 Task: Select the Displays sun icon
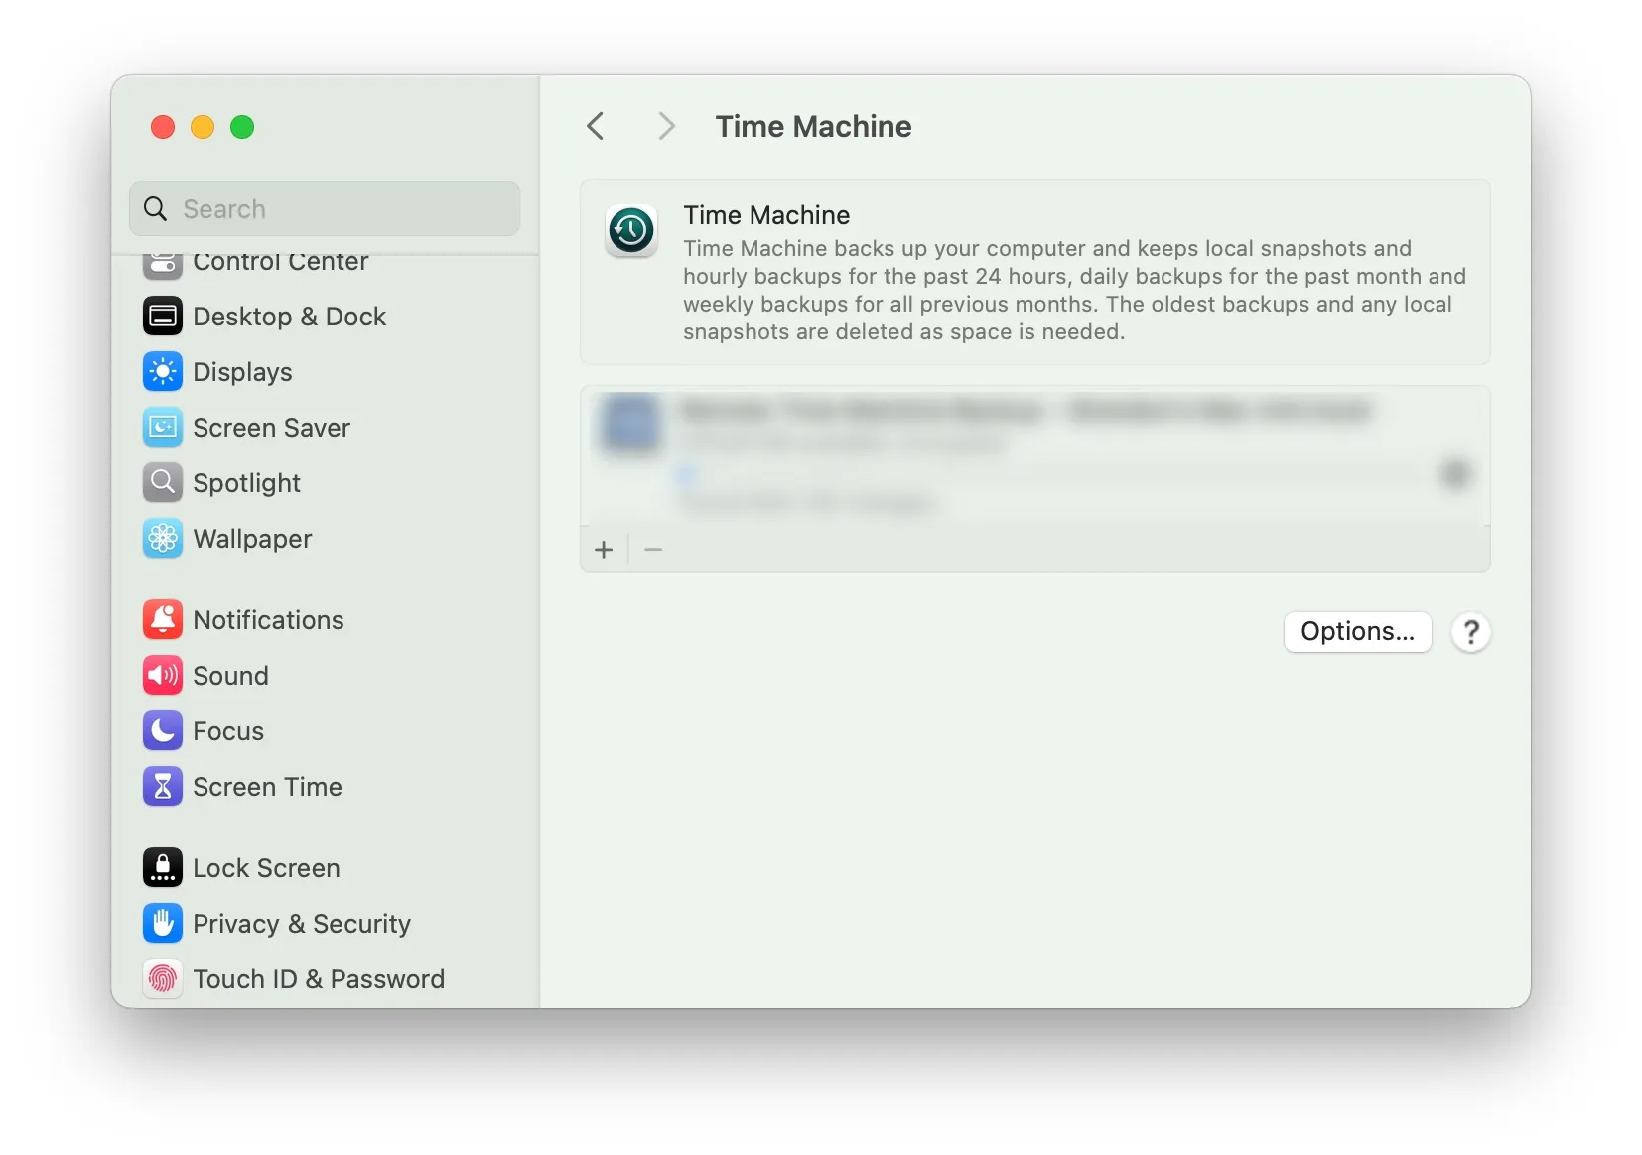pos(163,372)
